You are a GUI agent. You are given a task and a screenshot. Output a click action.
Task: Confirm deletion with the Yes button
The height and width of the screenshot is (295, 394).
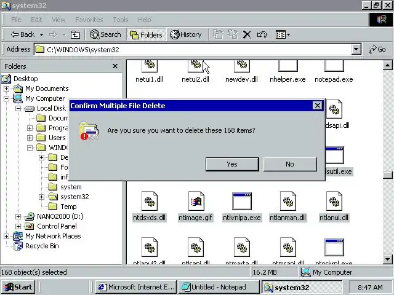tap(232, 164)
